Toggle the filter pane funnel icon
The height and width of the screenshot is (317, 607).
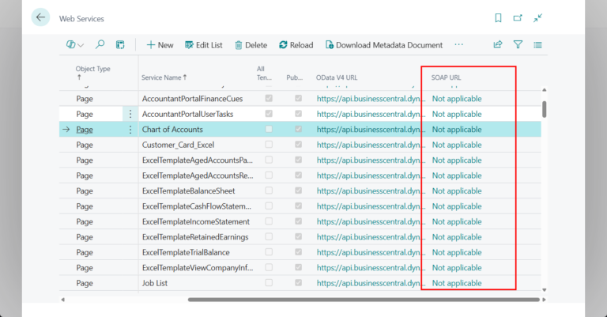[x=518, y=45]
